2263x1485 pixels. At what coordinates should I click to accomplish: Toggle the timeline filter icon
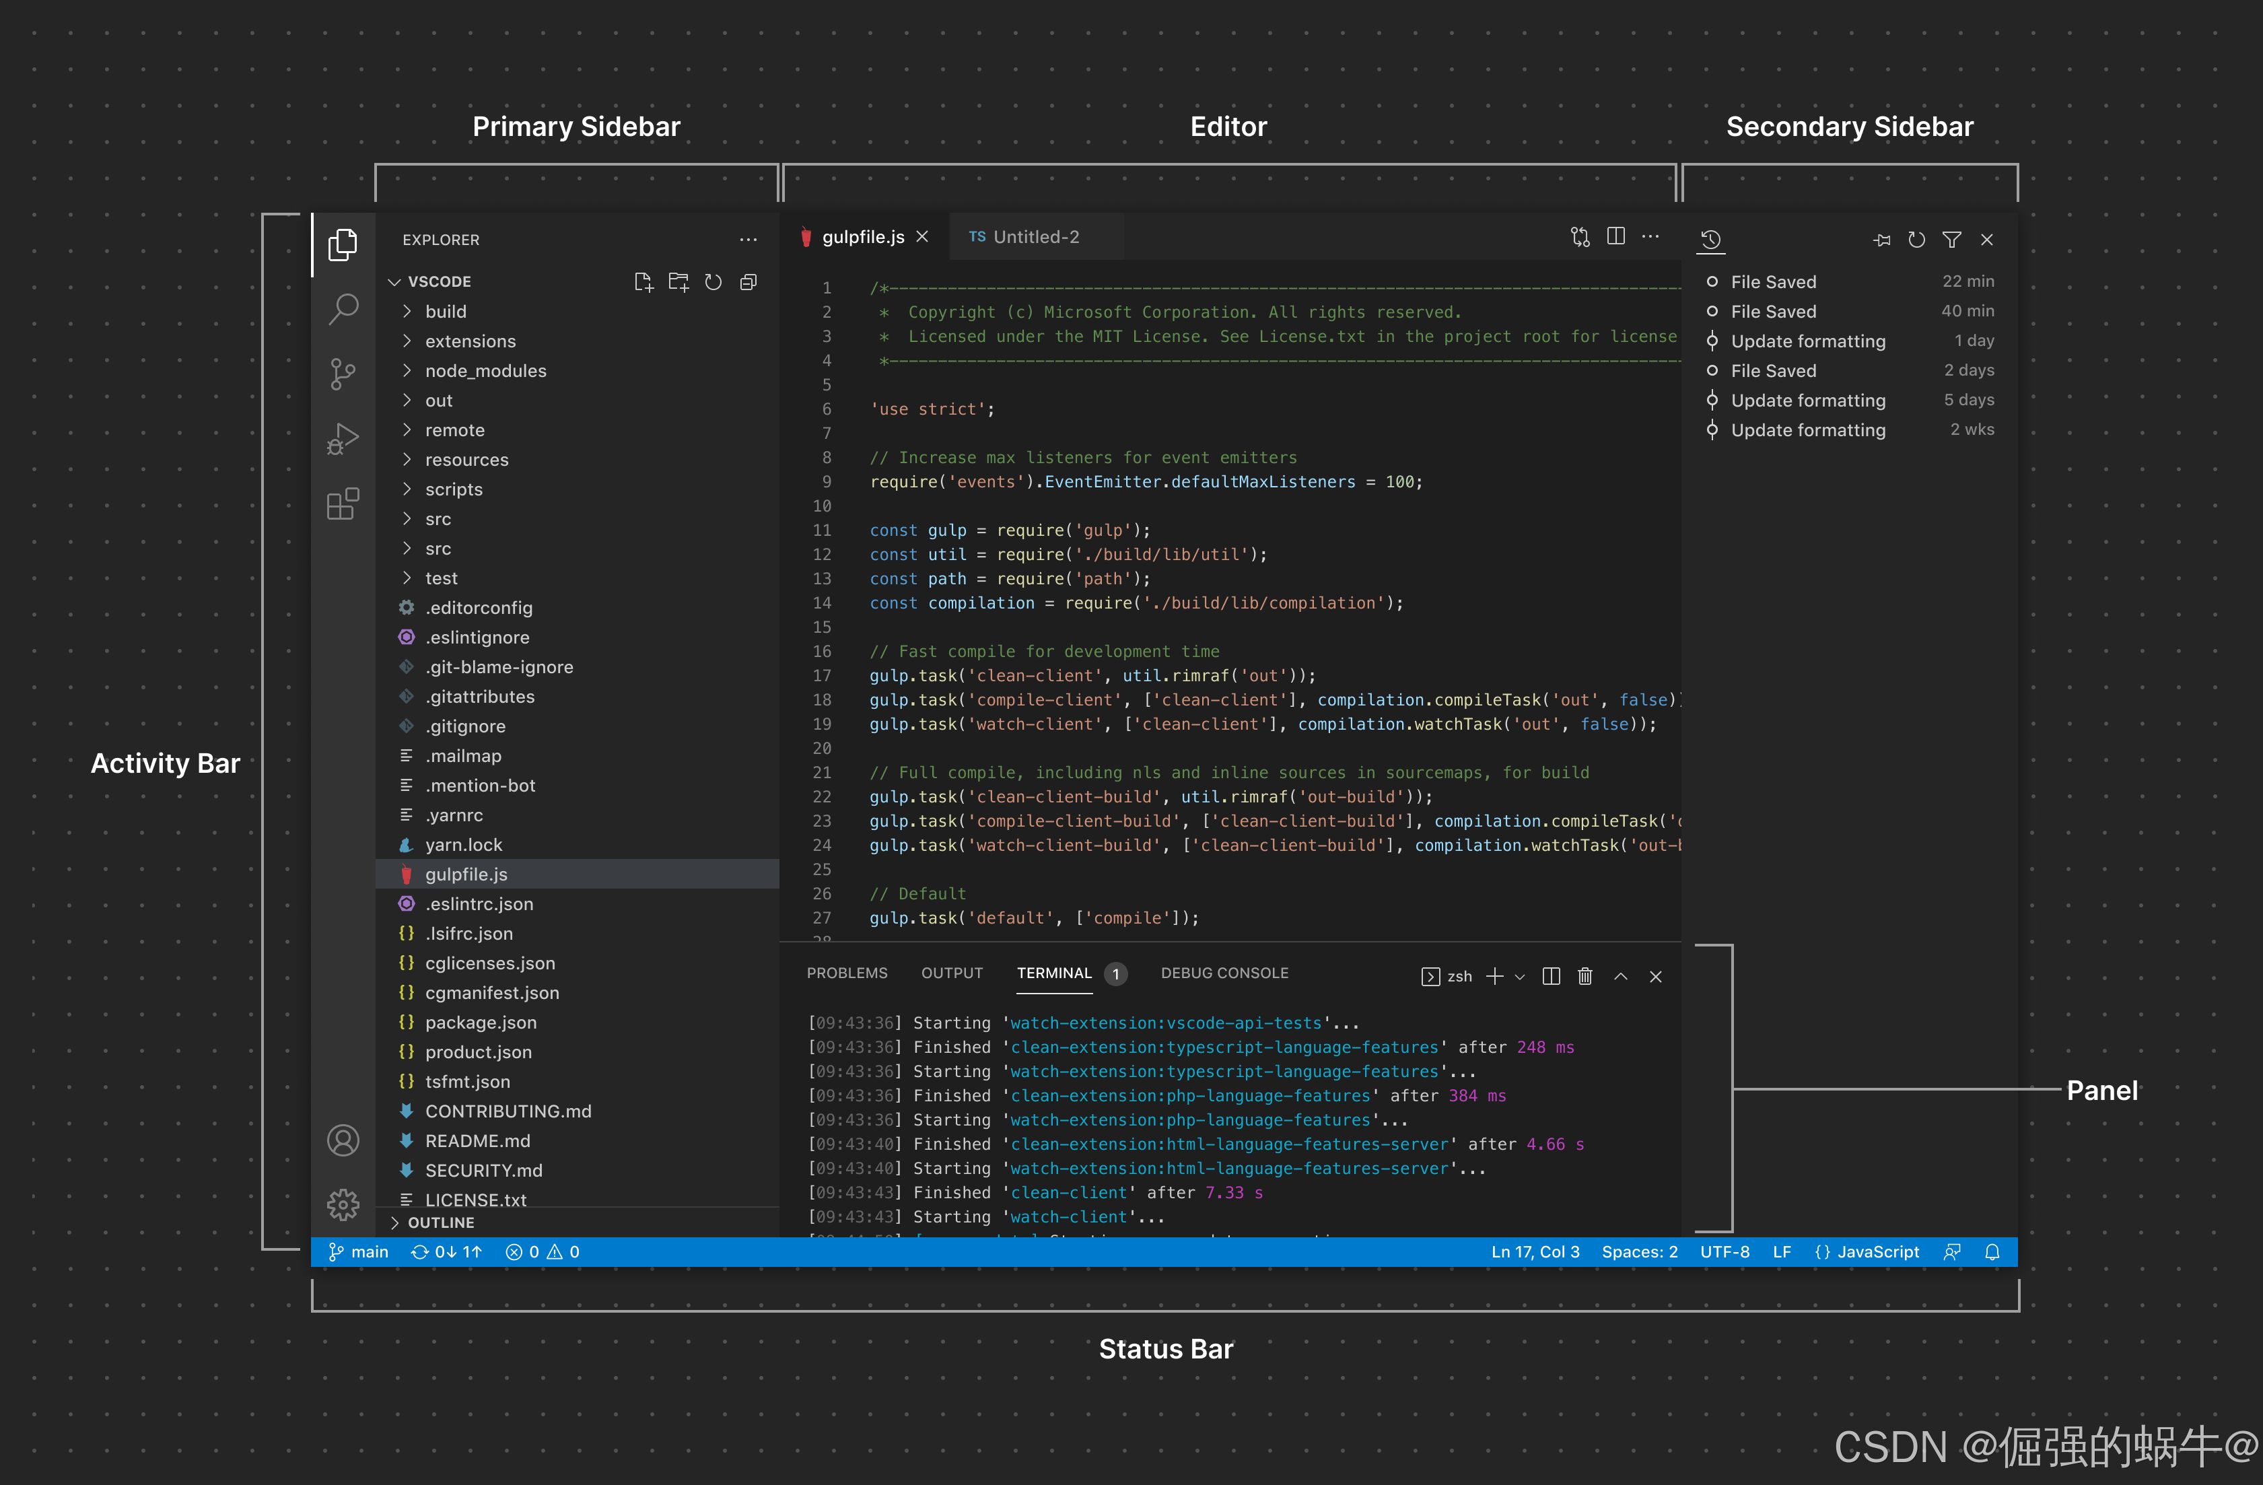(x=1952, y=240)
